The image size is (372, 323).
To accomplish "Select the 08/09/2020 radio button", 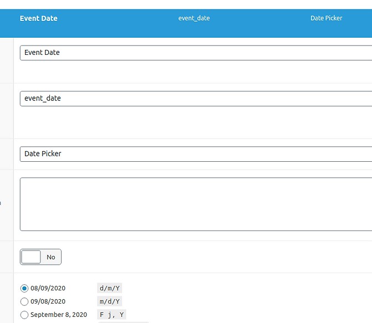I will [24, 288].
